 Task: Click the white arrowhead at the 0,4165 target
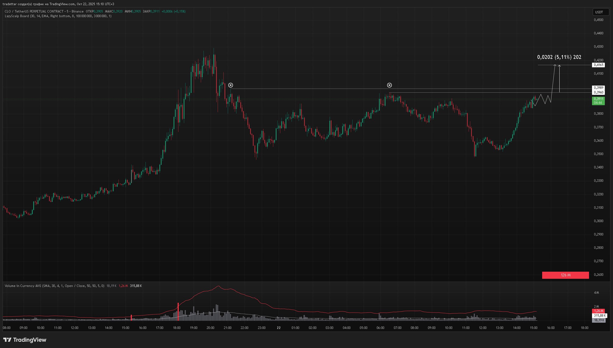pyautogui.click(x=559, y=66)
